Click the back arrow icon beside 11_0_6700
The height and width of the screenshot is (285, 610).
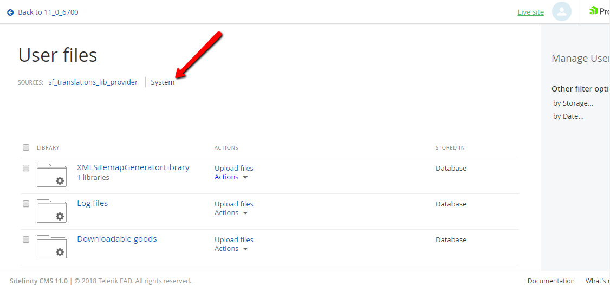pyautogui.click(x=10, y=12)
